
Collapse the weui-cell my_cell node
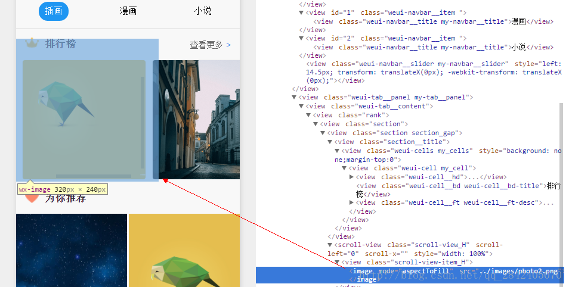pos(344,168)
